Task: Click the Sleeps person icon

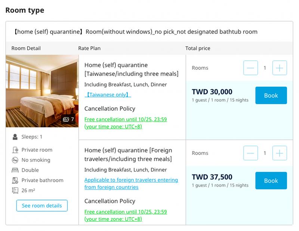Action: point(15,137)
